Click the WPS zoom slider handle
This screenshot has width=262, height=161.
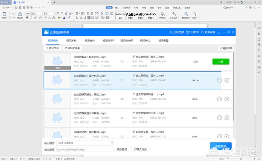(x=241, y=159)
